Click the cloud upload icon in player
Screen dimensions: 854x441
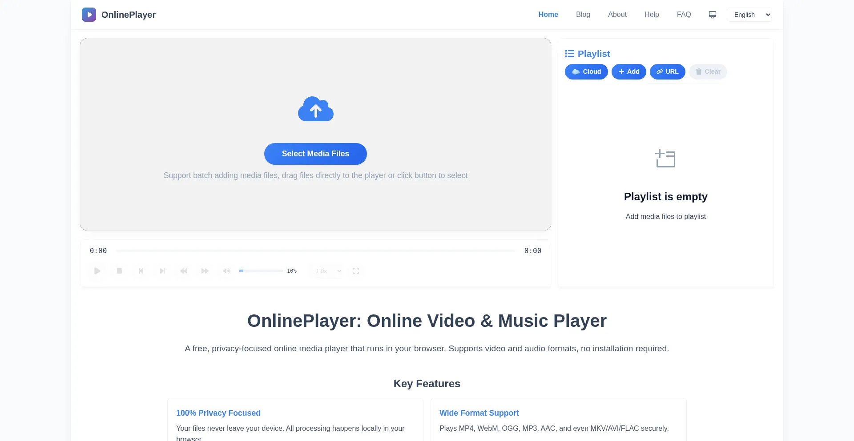point(316,109)
